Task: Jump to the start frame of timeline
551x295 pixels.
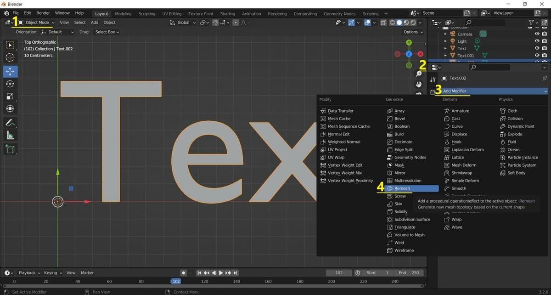Action: [x=199, y=273]
